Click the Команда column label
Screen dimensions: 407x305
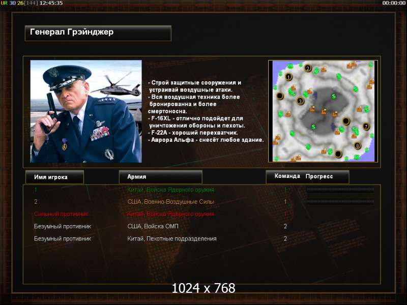point(287,176)
